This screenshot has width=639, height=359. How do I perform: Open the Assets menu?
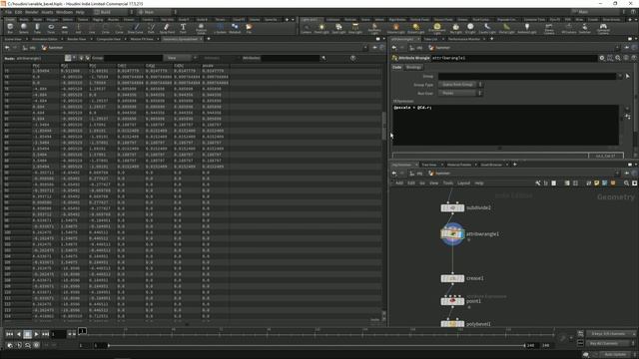click(x=47, y=12)
